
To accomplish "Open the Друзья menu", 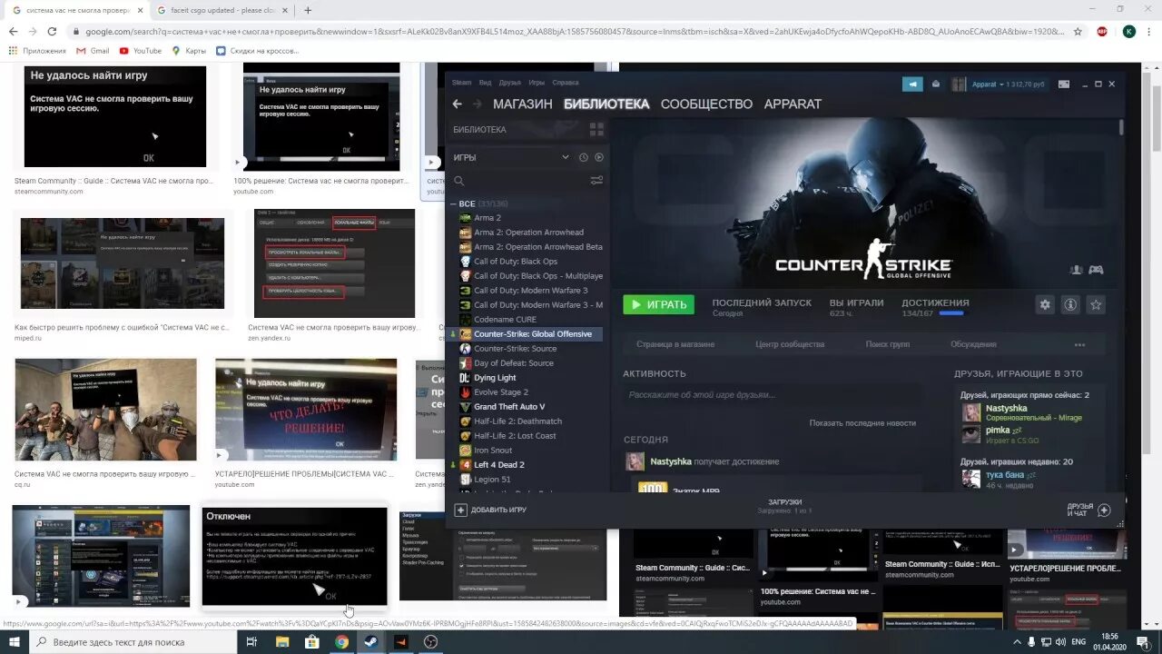I will pos(509,83).
